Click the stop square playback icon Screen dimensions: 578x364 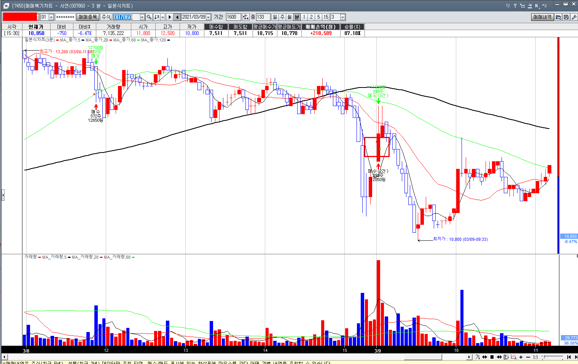492,357
